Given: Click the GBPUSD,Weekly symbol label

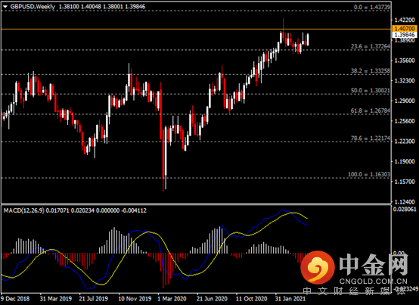Looking at the screenshot, I should 33,7.
